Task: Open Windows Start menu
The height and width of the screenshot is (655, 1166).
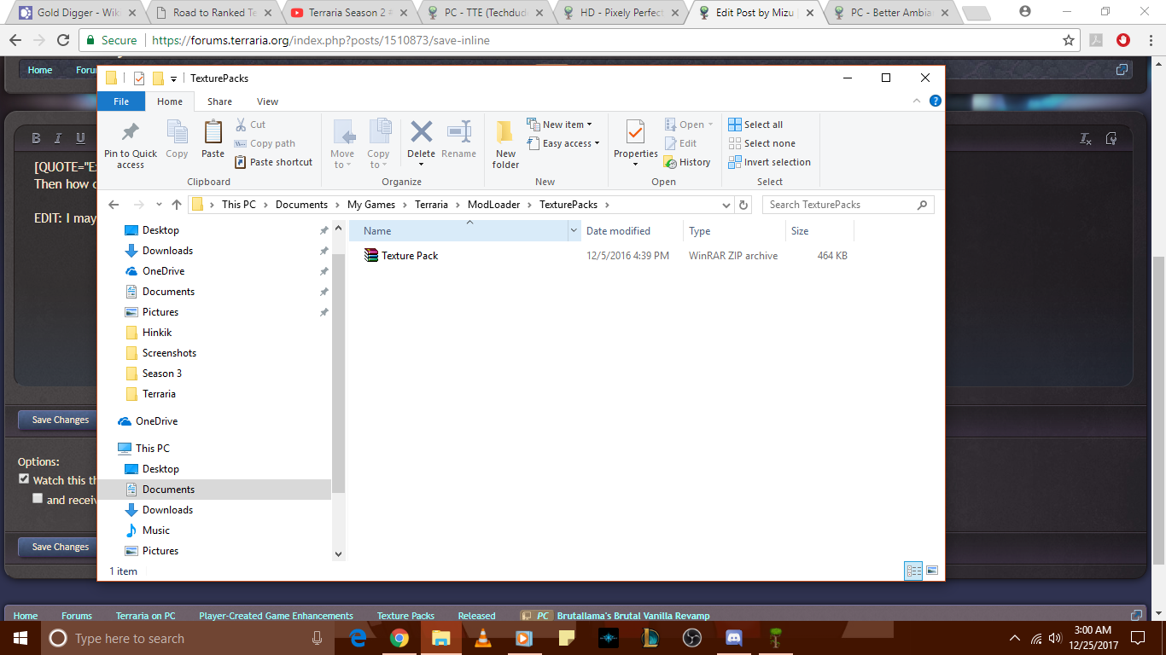Action: 20,638
